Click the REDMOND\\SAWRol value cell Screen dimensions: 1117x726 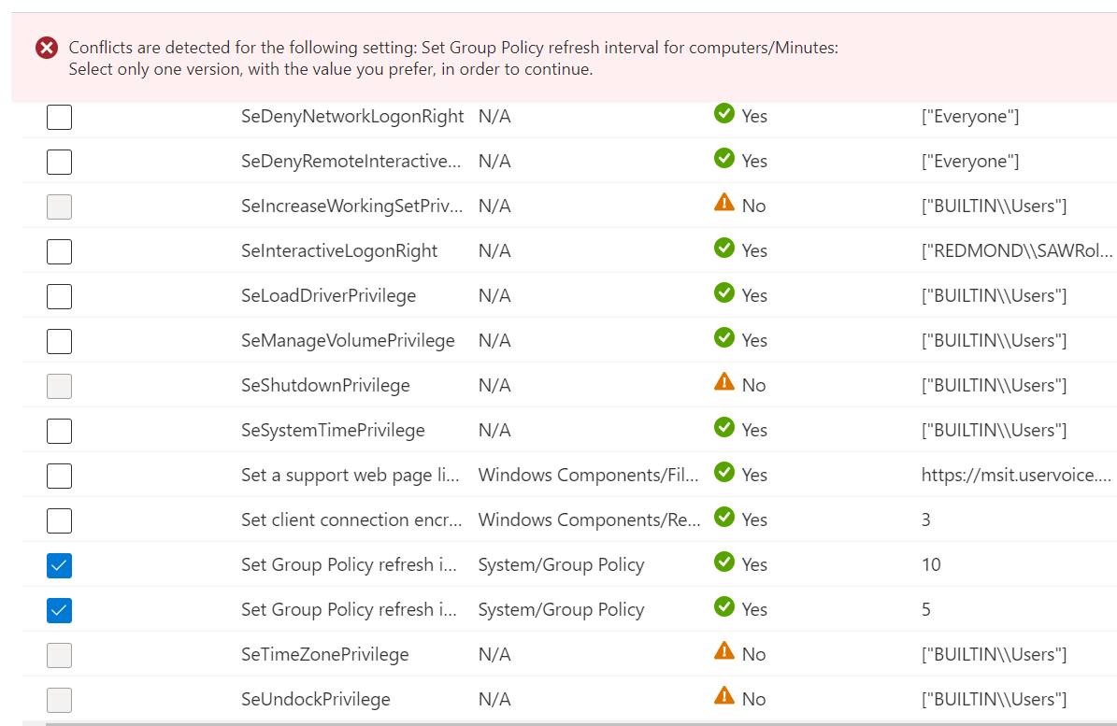pos(1017,250)
